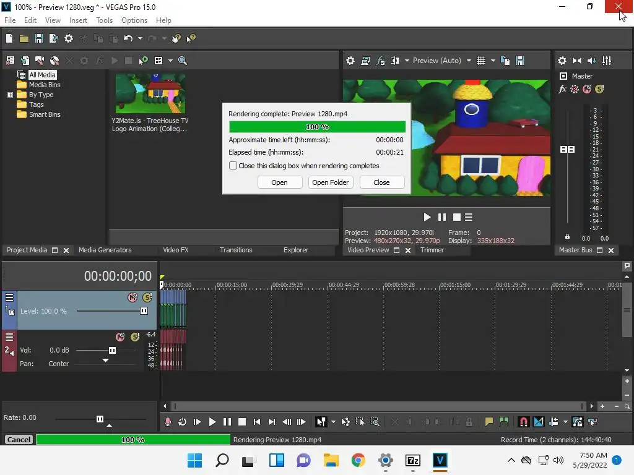Switch to the Transitions tab
This screenshot has height=475, width=634.
pos(236,250)
